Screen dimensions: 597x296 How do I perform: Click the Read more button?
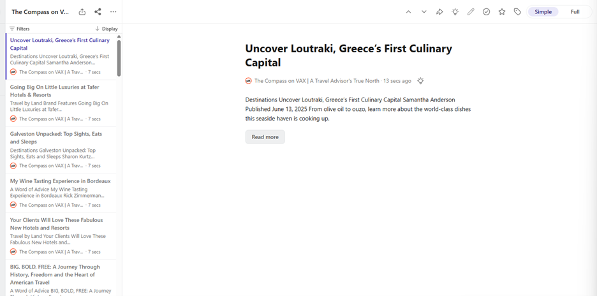[x=265, y=137]
